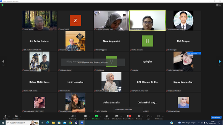Start recording with the Record icon
Viewport: 223px width, 125px height.
tap(107, 116)
